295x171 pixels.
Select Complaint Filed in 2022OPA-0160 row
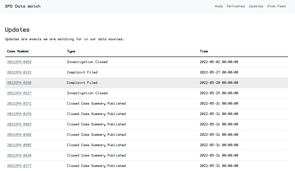click(x=82, y=83)
